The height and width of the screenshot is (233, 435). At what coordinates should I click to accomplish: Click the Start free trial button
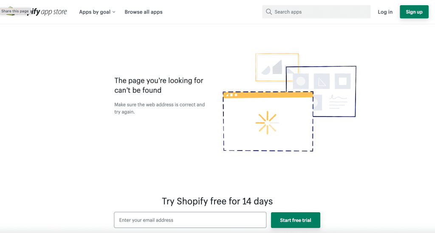coord(296,220)
